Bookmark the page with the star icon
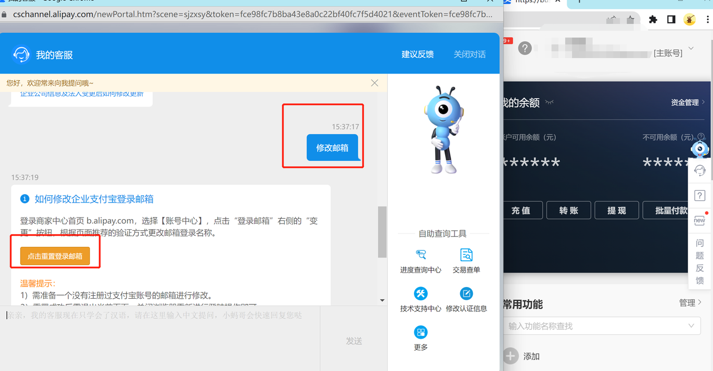 [x=631, y=19]
